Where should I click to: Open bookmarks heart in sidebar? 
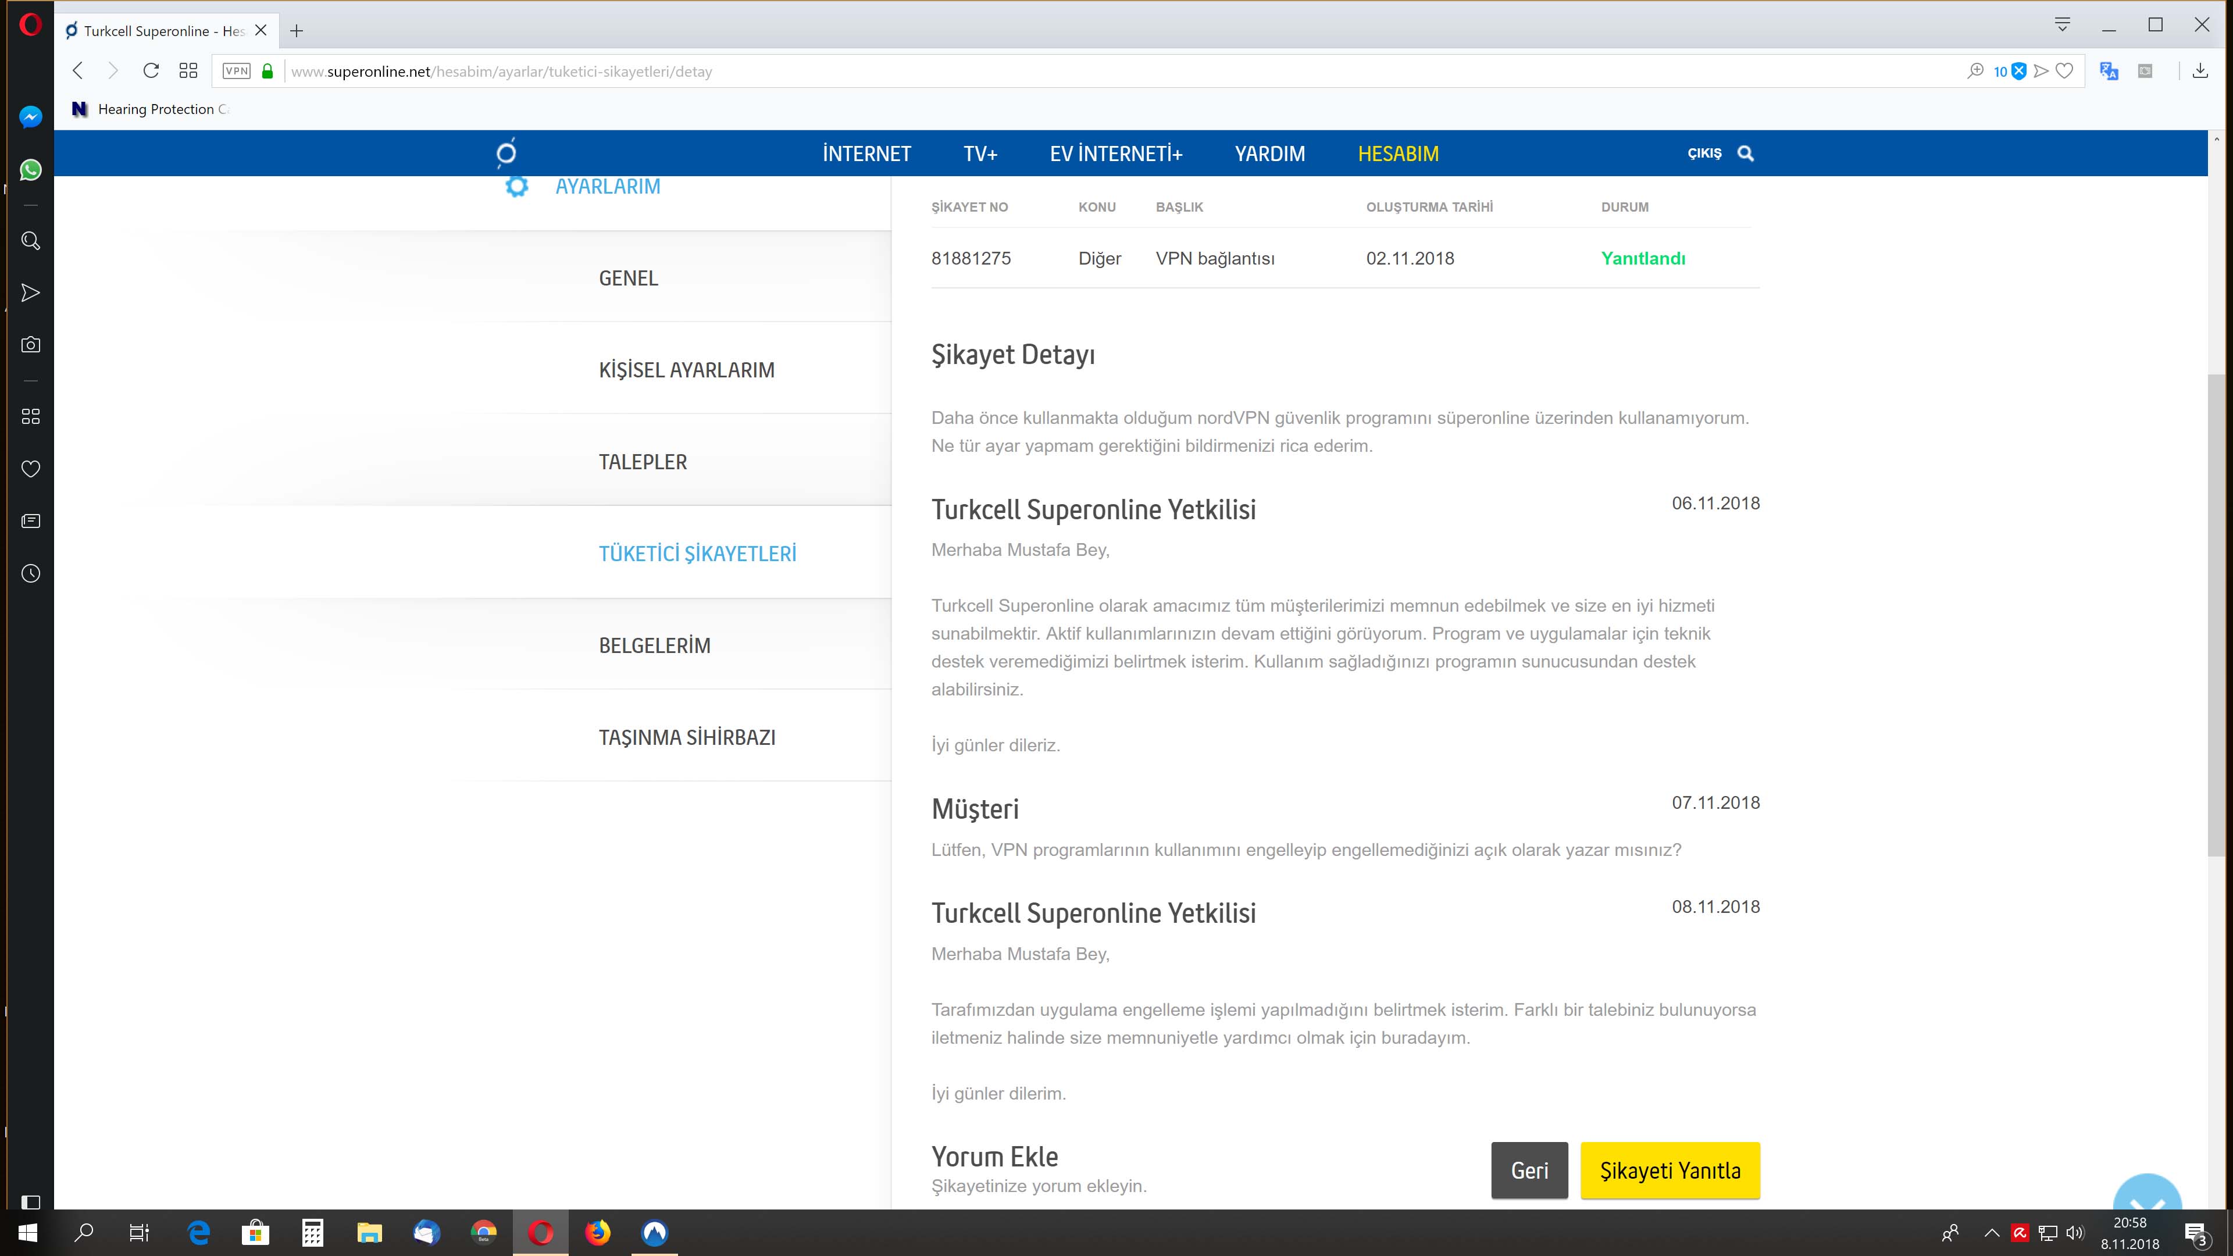pyautogui.click(x=30, y=469)
